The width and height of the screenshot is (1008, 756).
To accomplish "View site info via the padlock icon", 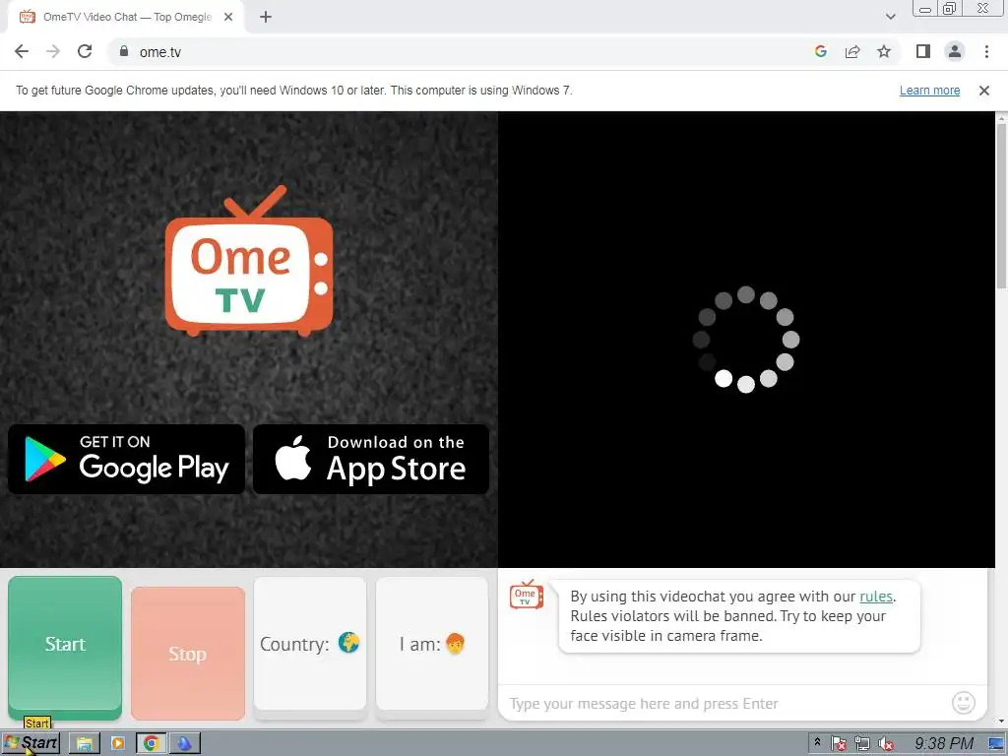I will tap(124, 51).
